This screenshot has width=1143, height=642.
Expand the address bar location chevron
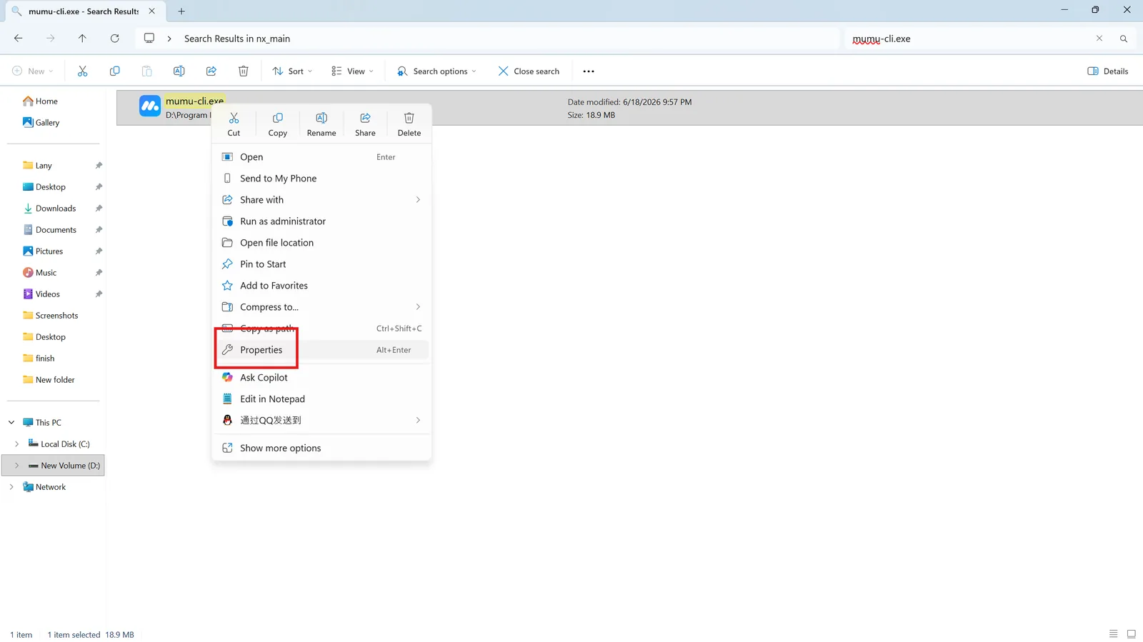point(169,39)
